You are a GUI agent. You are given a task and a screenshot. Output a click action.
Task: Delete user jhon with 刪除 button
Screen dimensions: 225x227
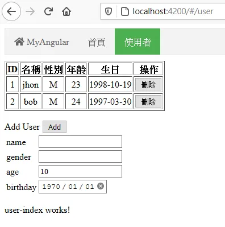pos(148,84)
